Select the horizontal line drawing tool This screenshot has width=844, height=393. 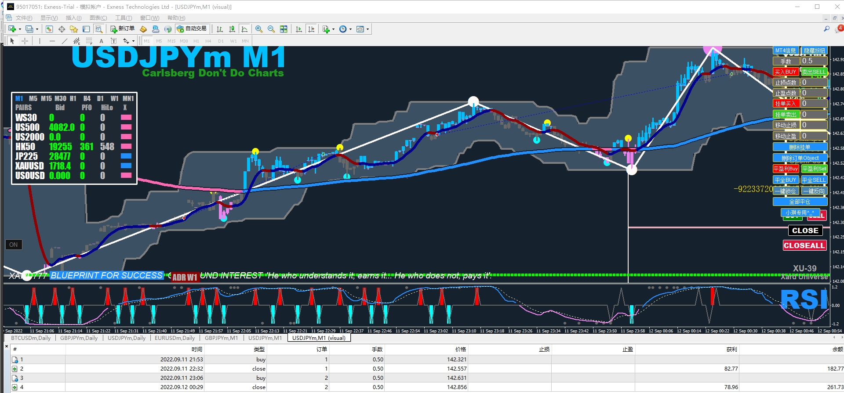(x=52, y=41)
